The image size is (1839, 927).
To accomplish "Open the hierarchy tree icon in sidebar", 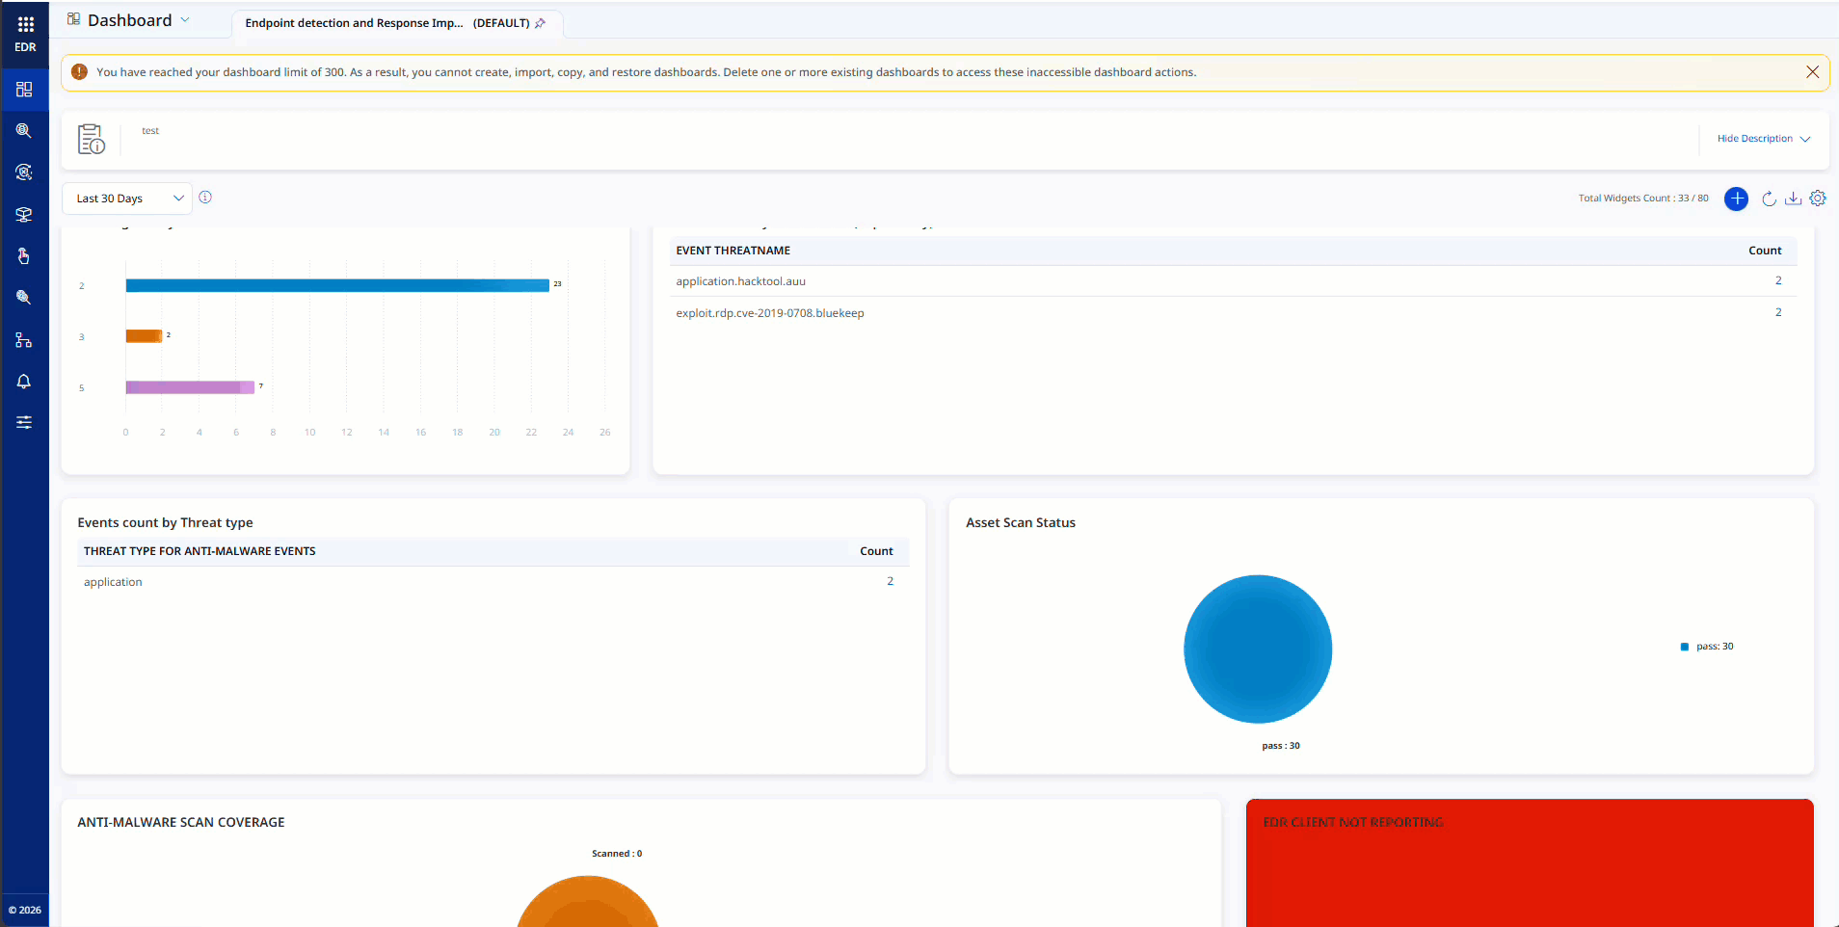I will tap(24, 340).
